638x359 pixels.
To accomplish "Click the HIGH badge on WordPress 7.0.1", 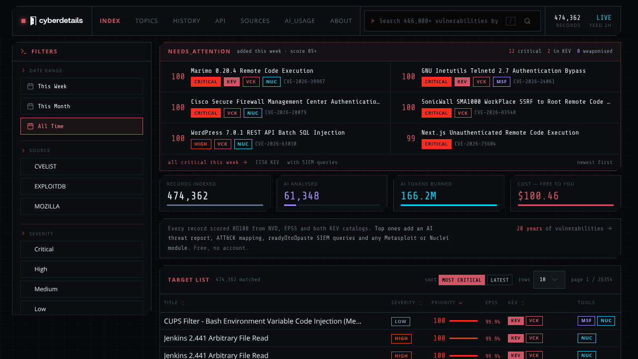I will tap(201, 144).
